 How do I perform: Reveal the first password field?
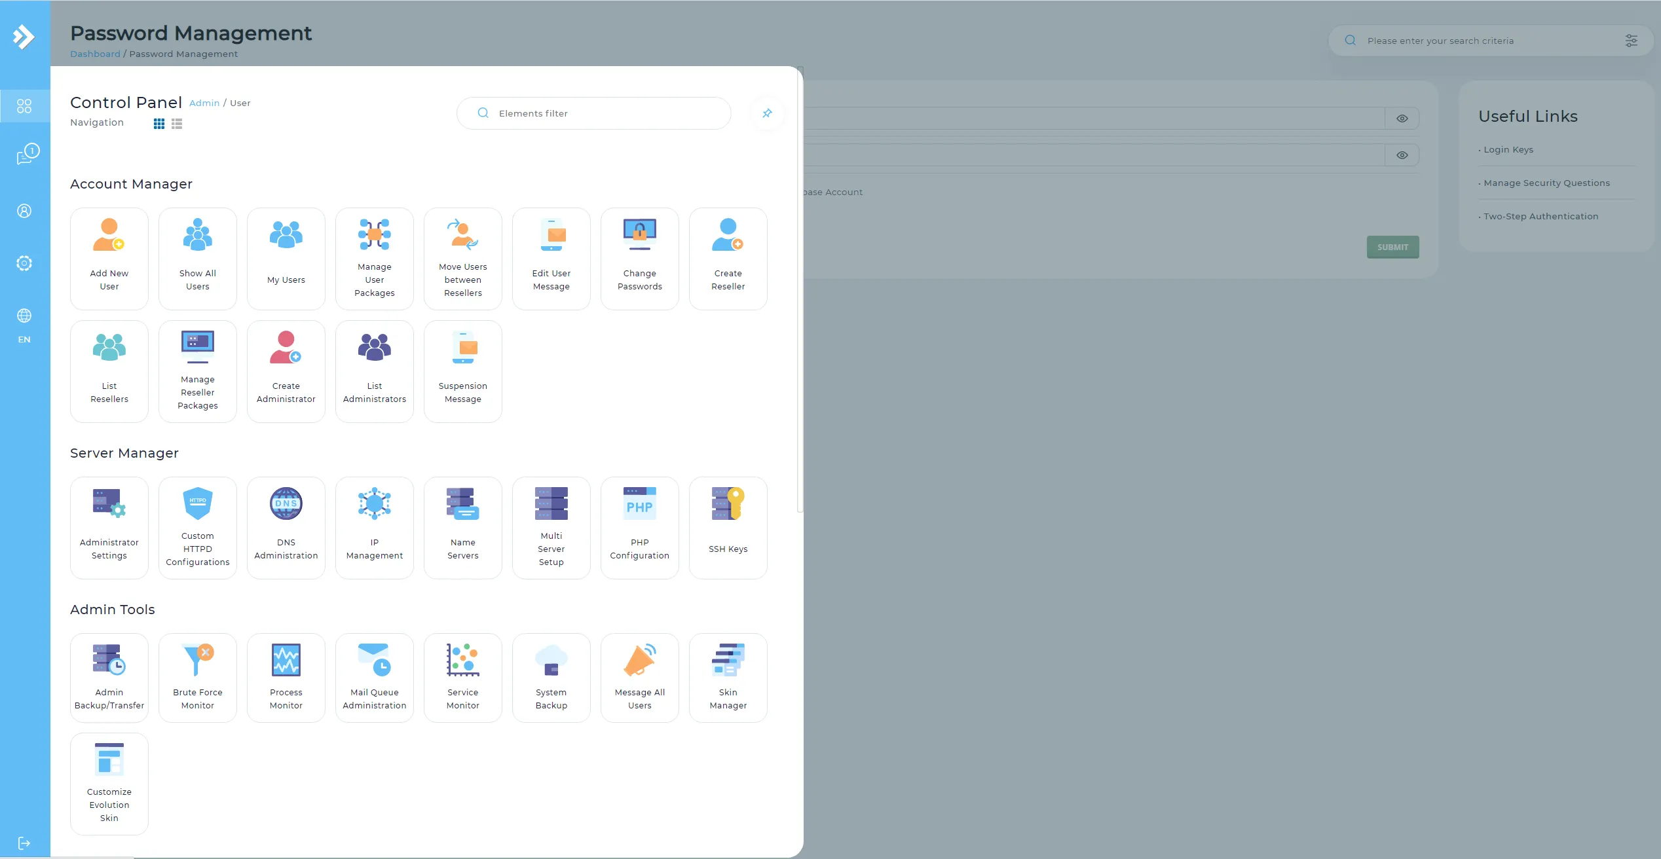click(x=1402, y=118)
